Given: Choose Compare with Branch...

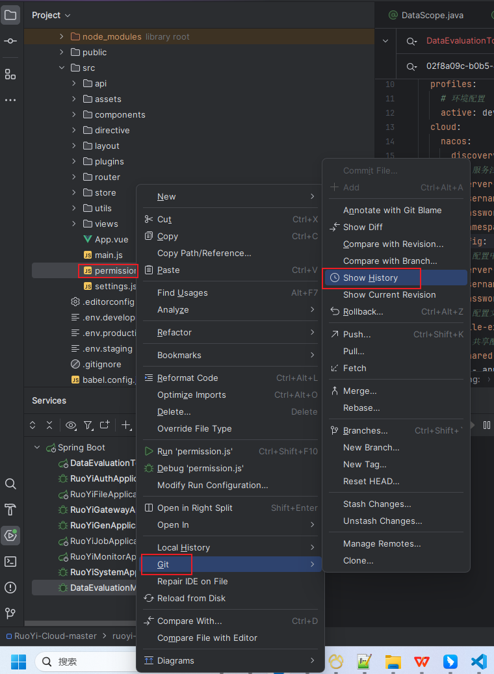Looking at the screenshot, I should (396, 261).
